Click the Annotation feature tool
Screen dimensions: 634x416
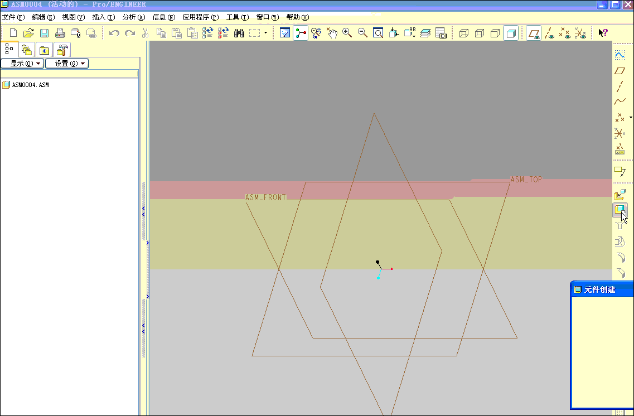[x=620, y=171]
